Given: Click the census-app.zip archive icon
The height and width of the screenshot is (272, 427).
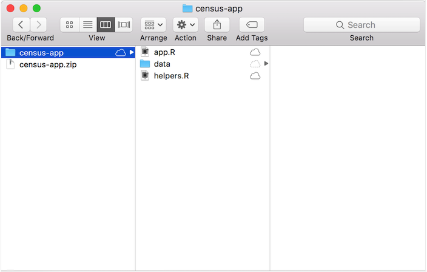Looking at the screenshot, I should pos(10,64).
